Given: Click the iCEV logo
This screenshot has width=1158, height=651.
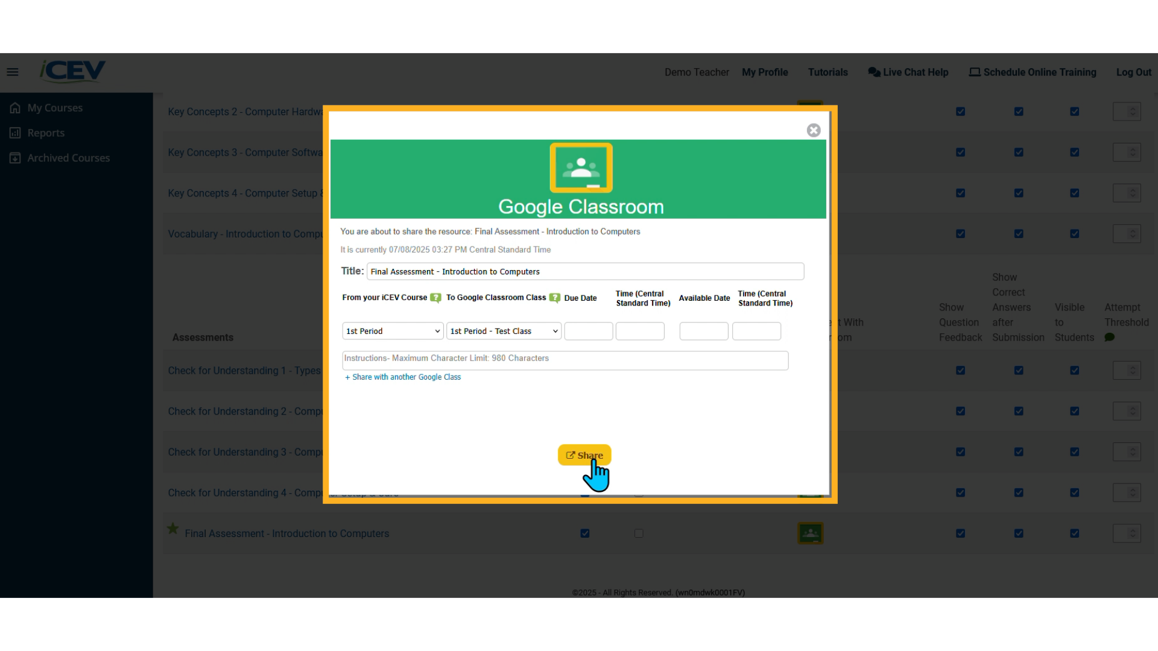Looking at the screenshot, I should pos(72,71).
